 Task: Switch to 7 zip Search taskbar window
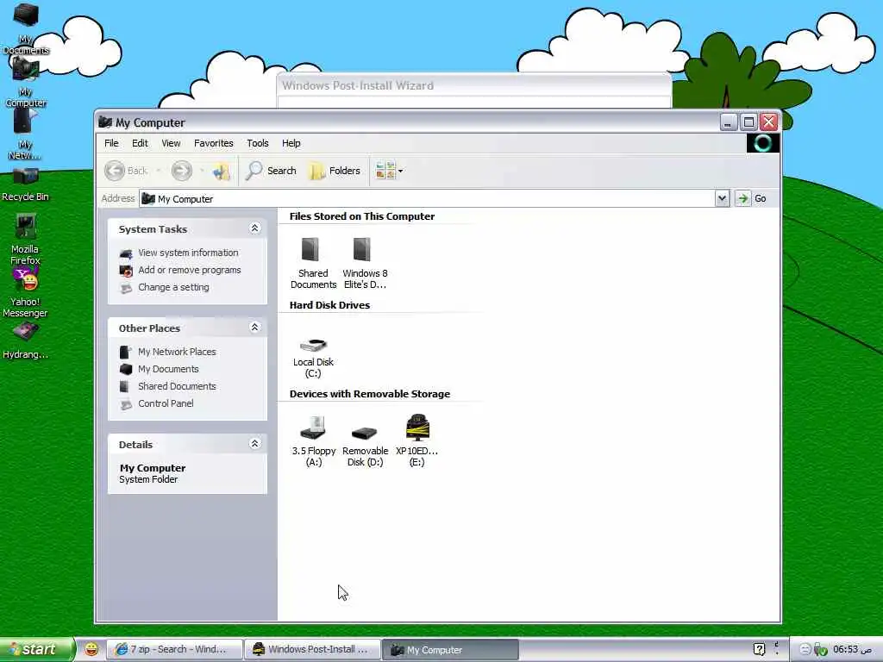tap(174, 649)
